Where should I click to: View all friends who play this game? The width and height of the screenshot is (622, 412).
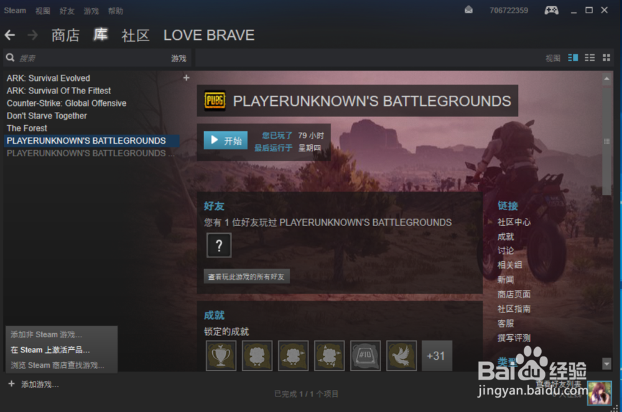247,277
